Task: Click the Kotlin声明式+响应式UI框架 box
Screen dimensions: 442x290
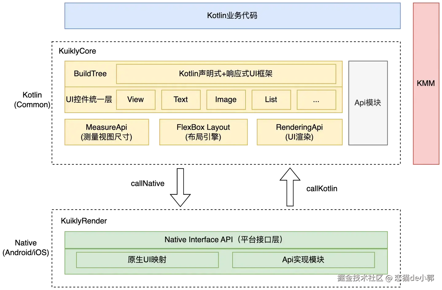Action: [x=226, y=74]
